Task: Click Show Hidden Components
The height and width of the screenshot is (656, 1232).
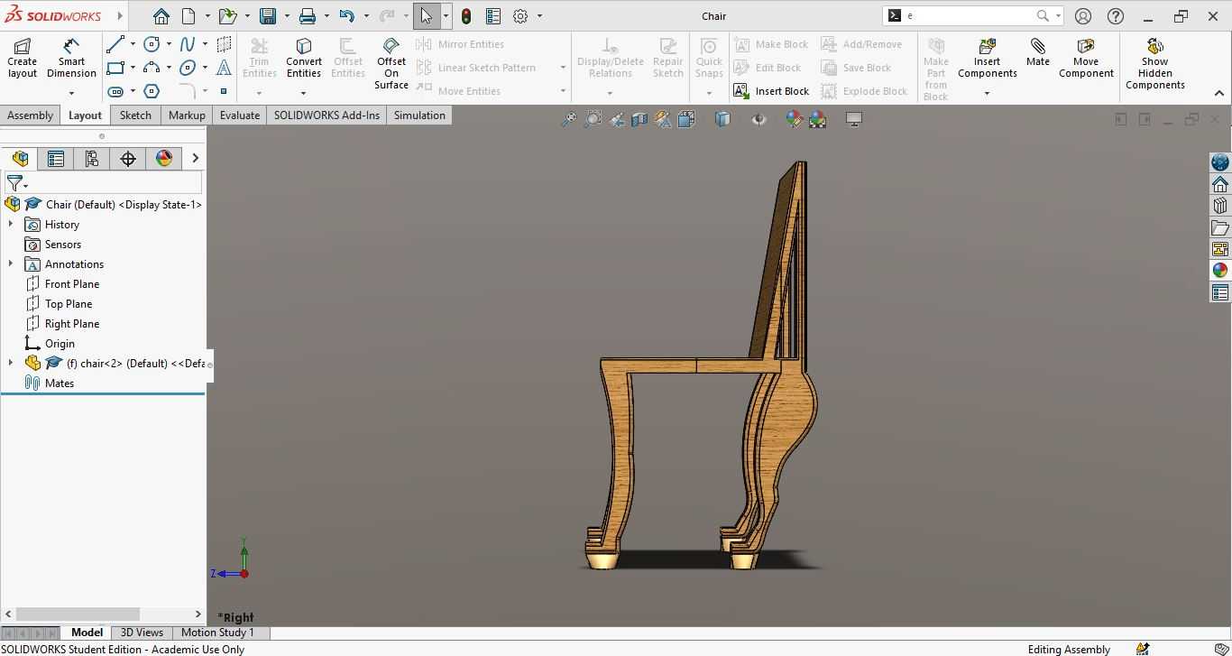Action: pos(1154,64)
